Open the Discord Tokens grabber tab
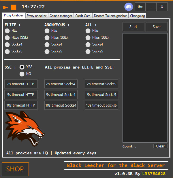Screen dimensions: 173x178 click(x=110, y=16)
